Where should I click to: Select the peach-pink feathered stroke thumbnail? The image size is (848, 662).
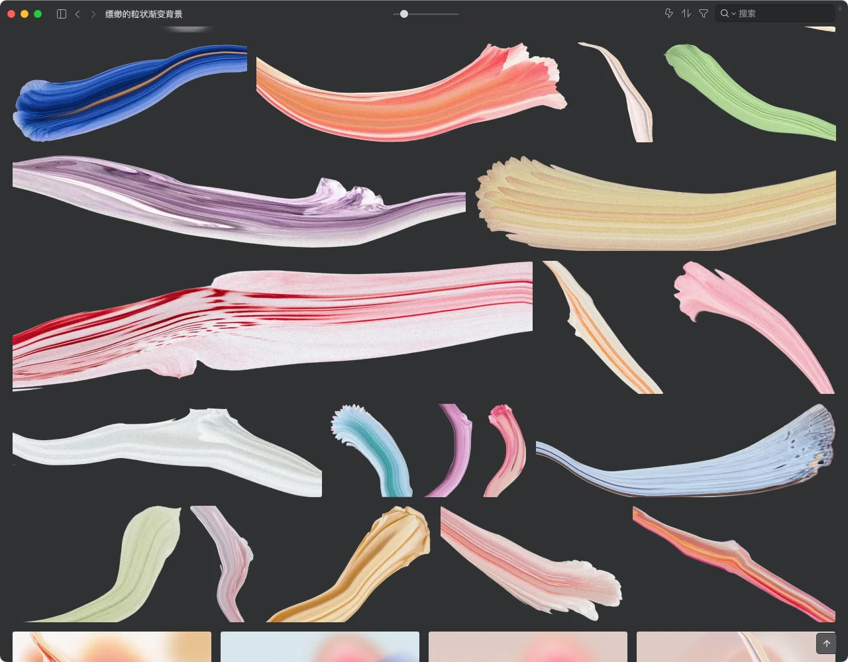click(x=531, y=564)
